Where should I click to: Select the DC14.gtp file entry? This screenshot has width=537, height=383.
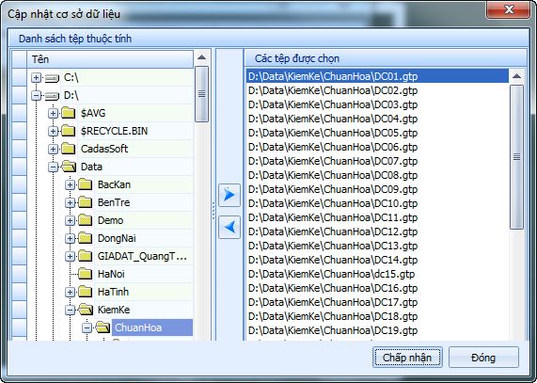tap(377, 260)
